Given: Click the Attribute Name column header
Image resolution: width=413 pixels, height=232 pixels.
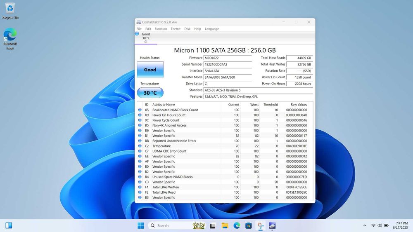Looking at the screenshot, I should click(164, 105).
